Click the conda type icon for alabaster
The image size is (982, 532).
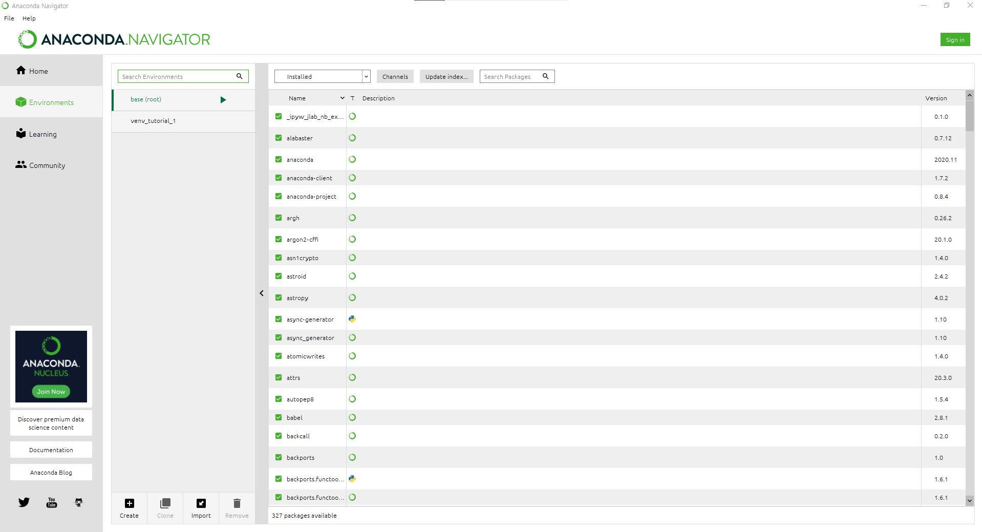tap(352, 138)
